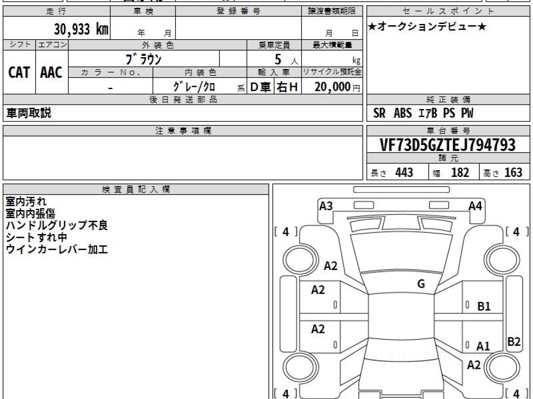Click the D車 cell

[261, 87]
